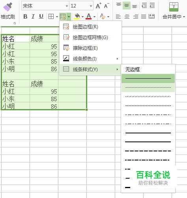Click the increase font size icon
Image resolution: width=187 pixels, height=198 pixels.
(x=98, y=6)
